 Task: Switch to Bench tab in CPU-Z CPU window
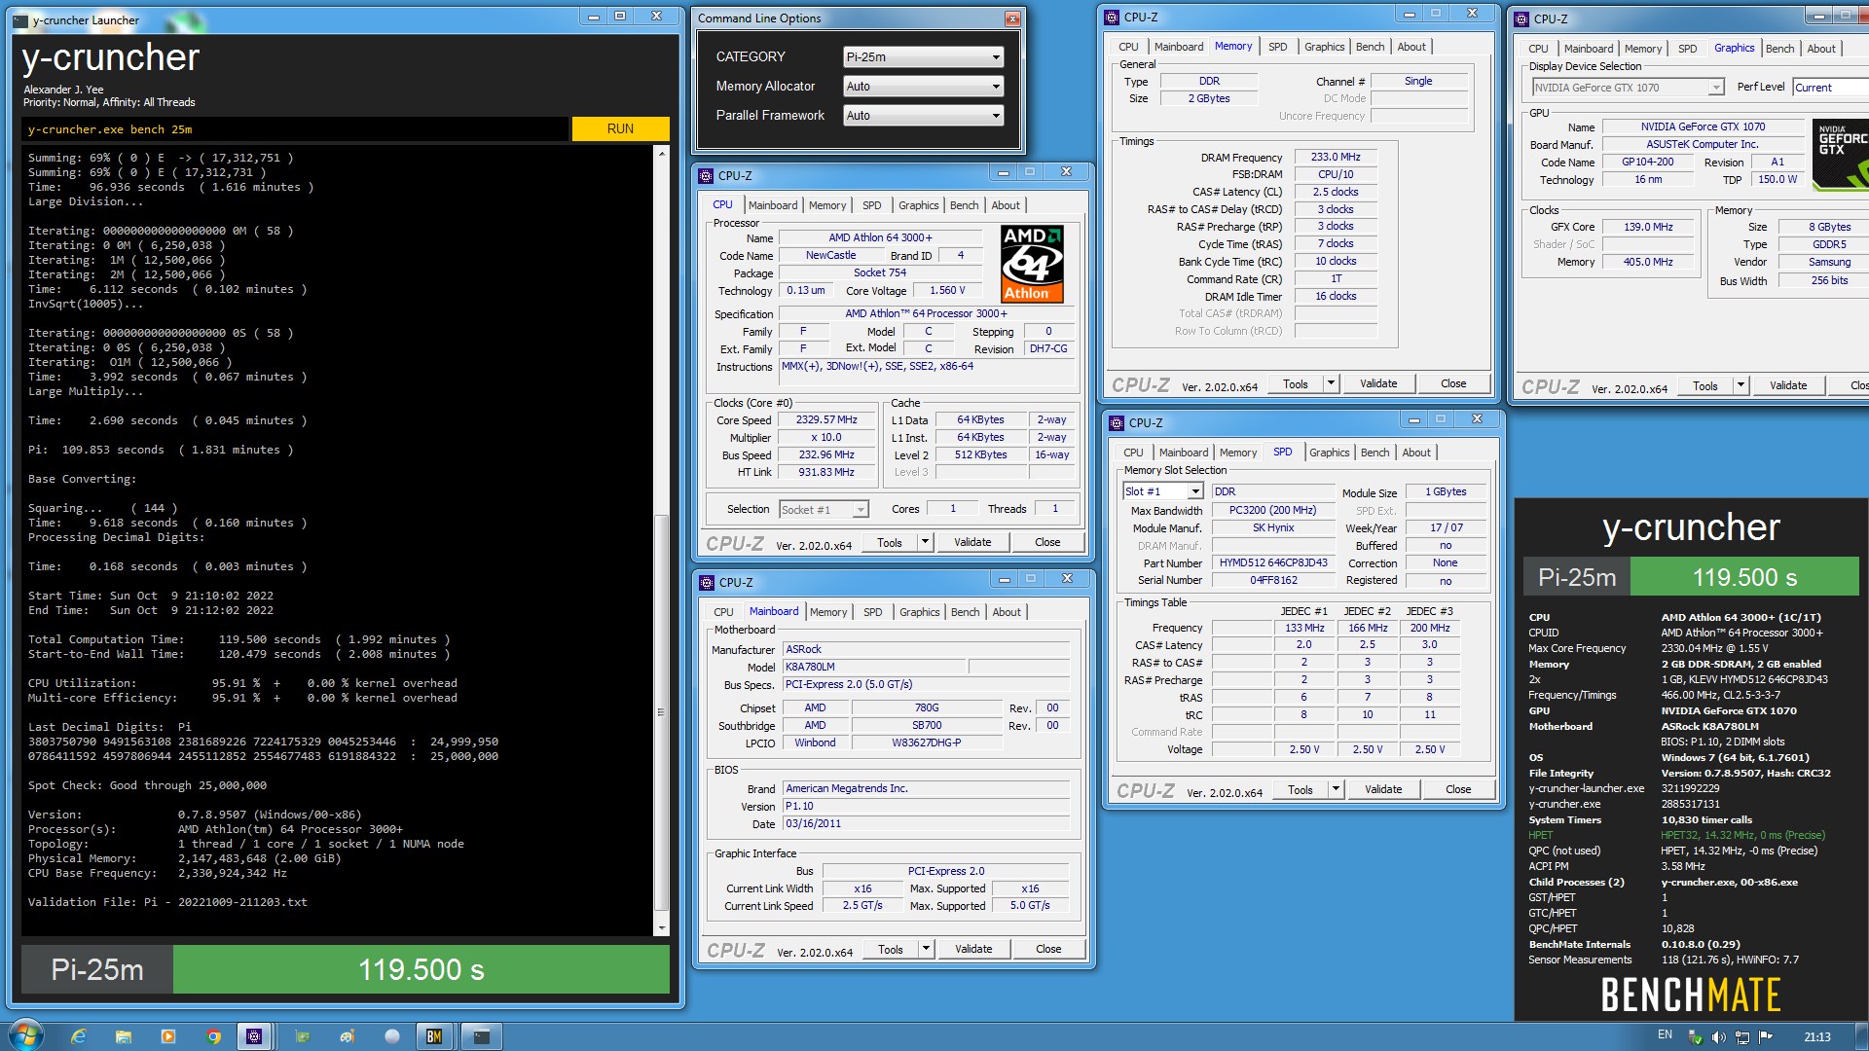[x=964, y=205]
